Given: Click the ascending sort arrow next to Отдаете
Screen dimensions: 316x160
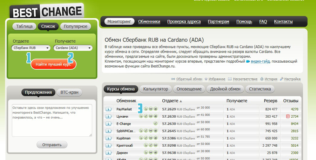Looking at the screenshot, I should [x=181, y=101].
